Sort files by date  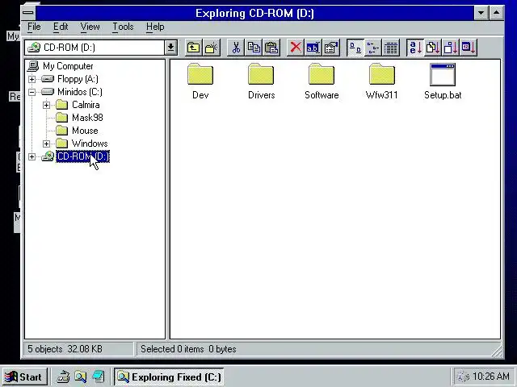point(469,48)
